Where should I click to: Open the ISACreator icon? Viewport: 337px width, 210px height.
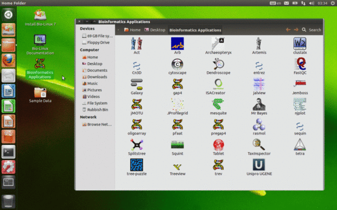tap(218, 84)
